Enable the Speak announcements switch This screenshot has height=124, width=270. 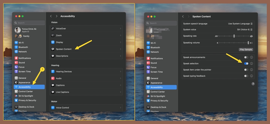[246, 57]
